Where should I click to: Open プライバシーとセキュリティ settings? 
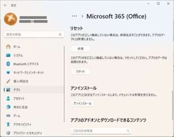pos(34,133)
